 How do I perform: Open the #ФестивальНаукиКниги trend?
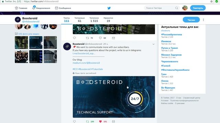point(175,70)
